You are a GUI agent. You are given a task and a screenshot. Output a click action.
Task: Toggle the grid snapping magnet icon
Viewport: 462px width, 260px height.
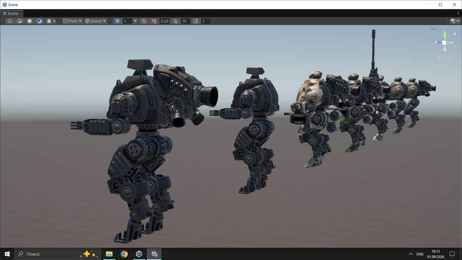[144, 21]
